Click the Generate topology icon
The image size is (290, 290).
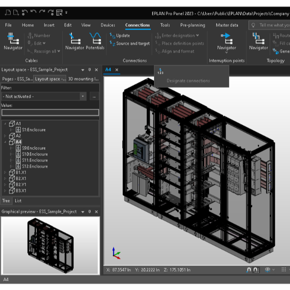pos(276,51)
